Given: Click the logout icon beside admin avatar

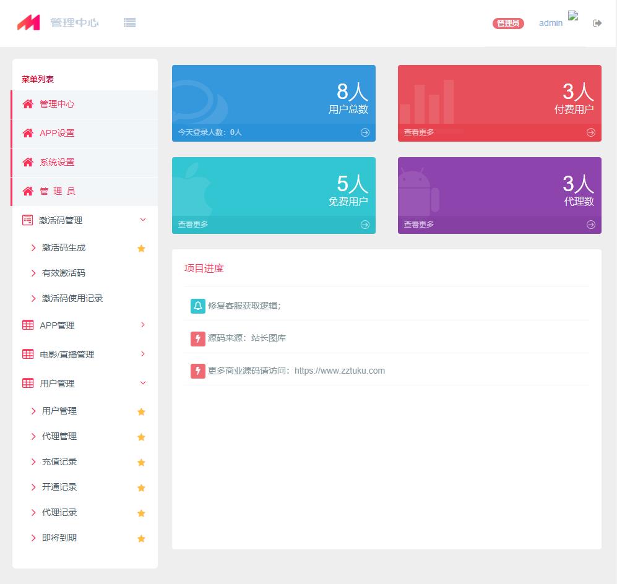Looking at the screenshot, I should pyautogui.click(x=597, y=24).
